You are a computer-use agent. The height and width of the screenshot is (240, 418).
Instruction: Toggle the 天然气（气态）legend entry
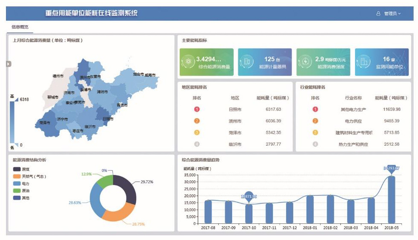tap(29, 176)
